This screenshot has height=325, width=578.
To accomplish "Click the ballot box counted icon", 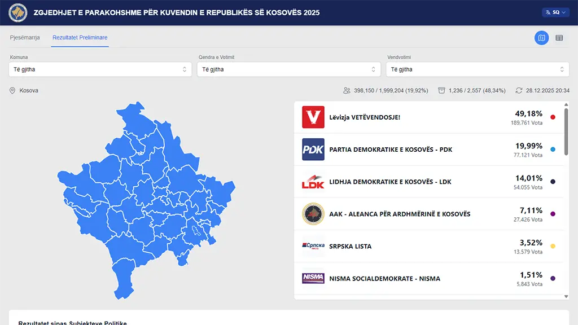I will coord(441,90).
